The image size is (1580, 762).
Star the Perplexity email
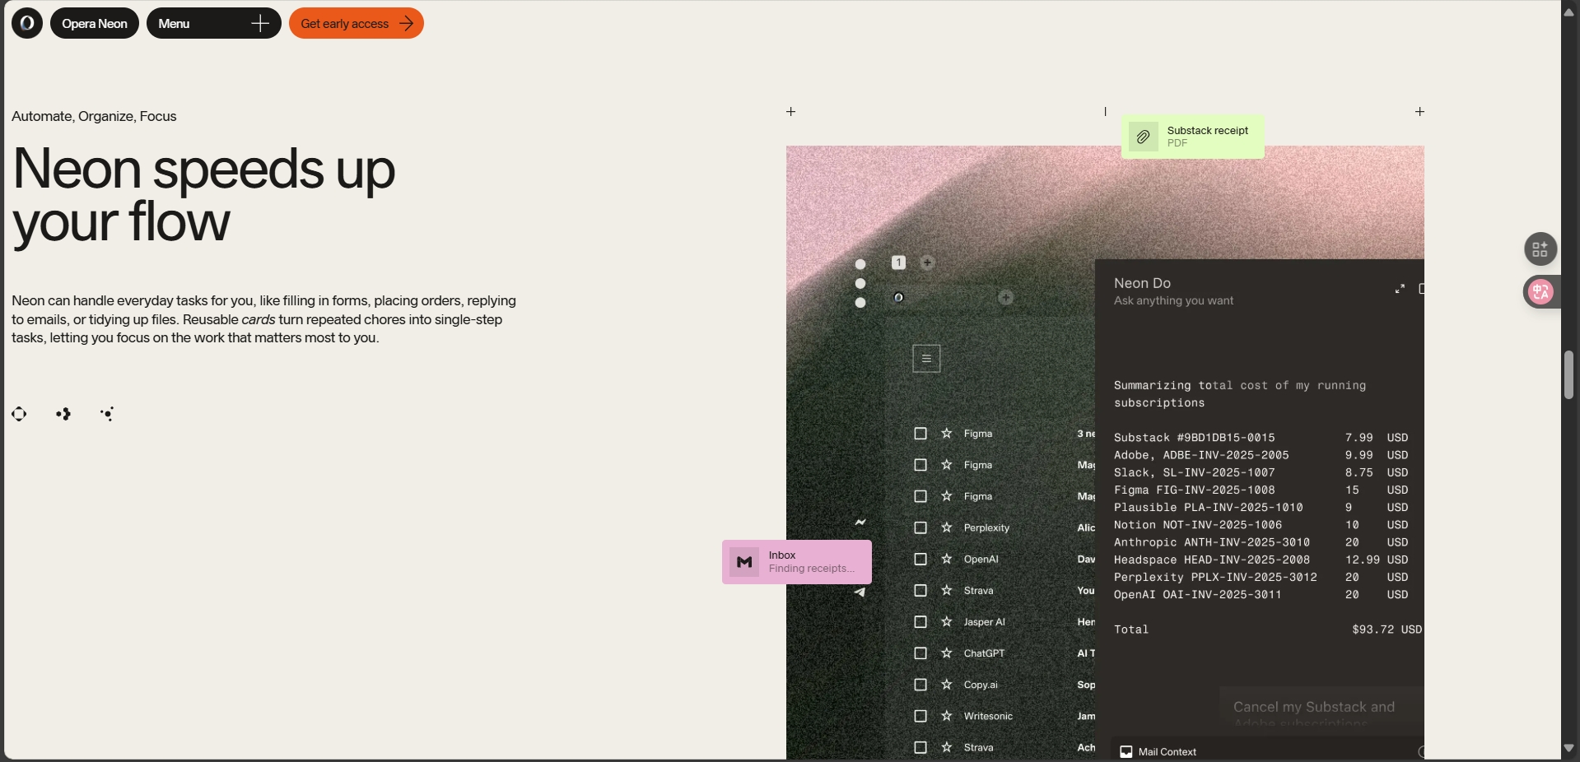[x=947, y=527]
